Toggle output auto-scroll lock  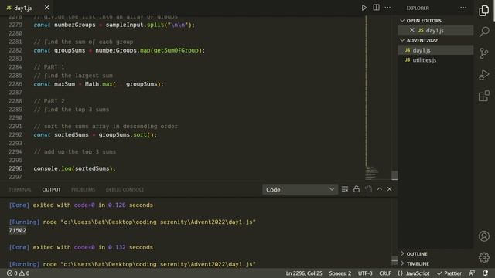(x=357, y=189)
